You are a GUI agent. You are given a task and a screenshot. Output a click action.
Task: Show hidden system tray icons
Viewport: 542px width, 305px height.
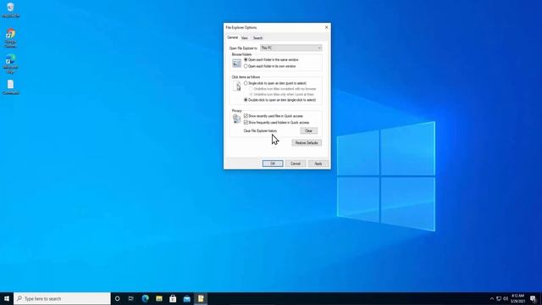coord(492,298)
